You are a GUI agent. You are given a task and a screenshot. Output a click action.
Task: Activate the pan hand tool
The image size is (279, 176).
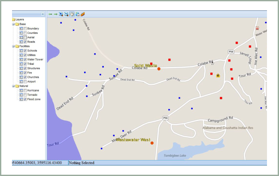(x=72, y=14)
